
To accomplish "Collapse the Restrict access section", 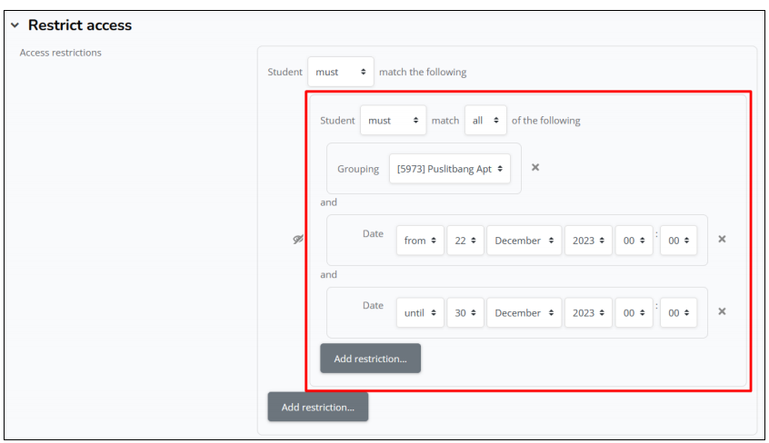I will [x=15, y=25].
